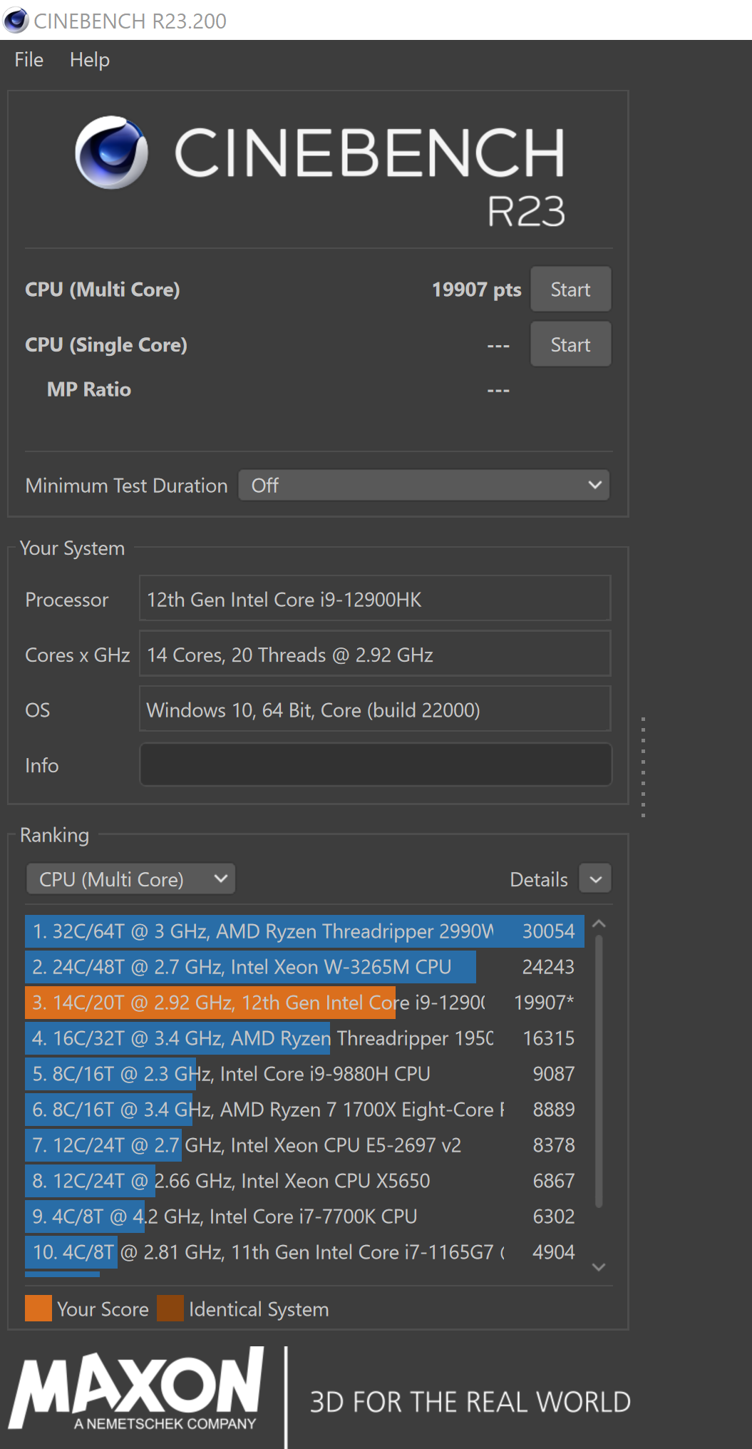
Task: Click the Info text field
Action: (x=375, y=765)
